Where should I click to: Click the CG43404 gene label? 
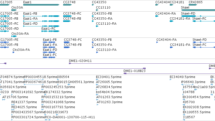[162, 2]
